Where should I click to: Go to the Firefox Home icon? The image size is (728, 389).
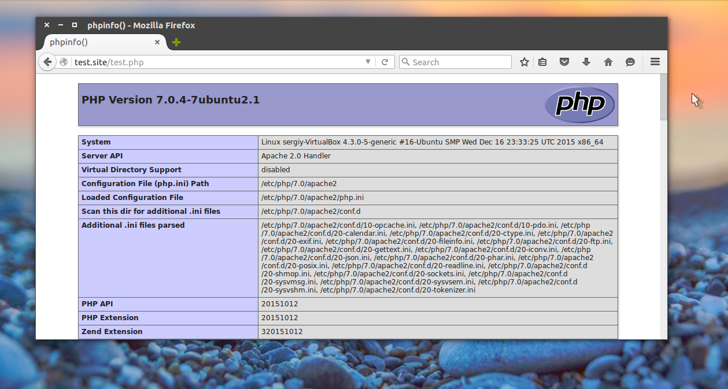(608, 62)
